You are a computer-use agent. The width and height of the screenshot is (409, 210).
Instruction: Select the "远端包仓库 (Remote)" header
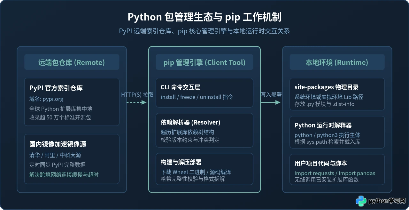tap(72, 62)
